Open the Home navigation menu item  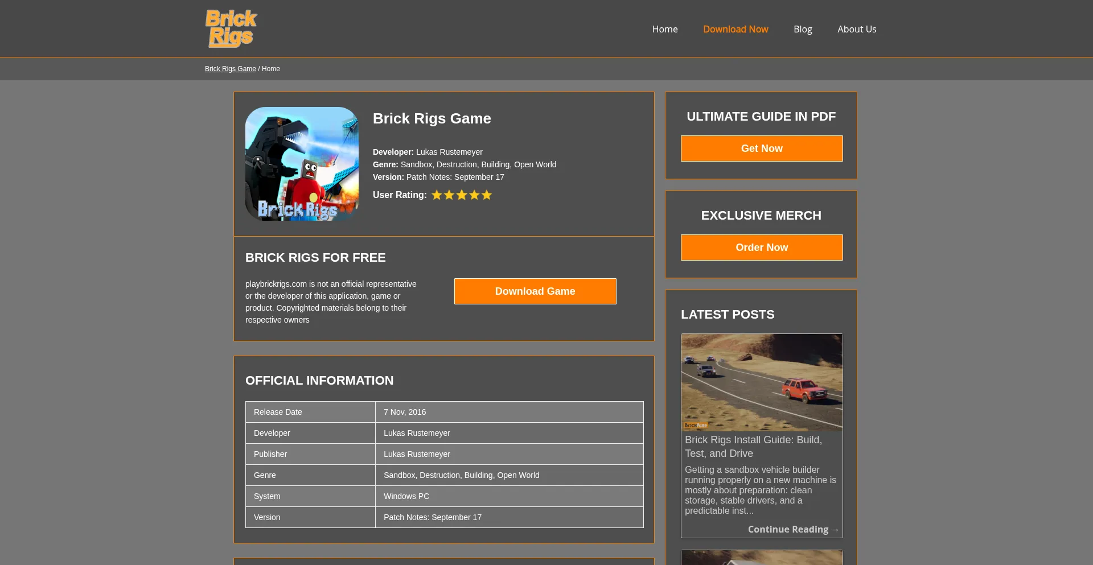[x=665, y=29]
